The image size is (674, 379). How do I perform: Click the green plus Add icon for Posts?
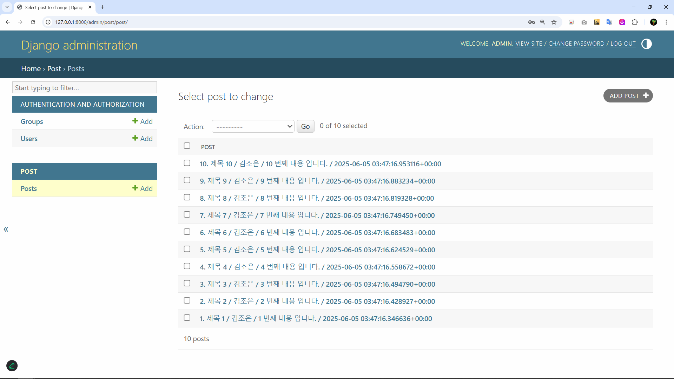143,188
